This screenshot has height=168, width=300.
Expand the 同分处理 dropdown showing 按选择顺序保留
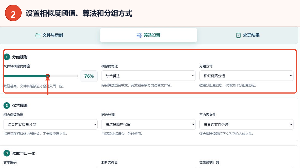(148, 124)
